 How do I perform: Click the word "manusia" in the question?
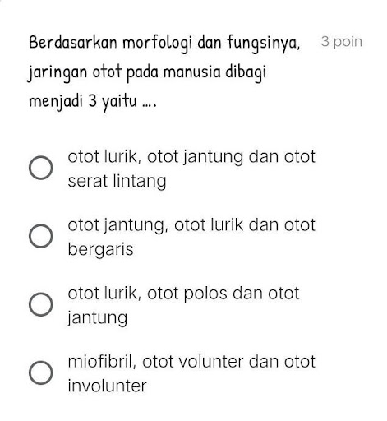coord(192,72)
